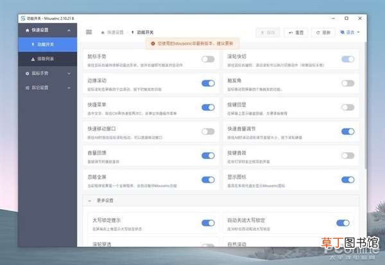Image resolution: width=385 pixels, height=265 pixels.
Task: Enable the 按键音效 switch
Action: pos(348,155)
